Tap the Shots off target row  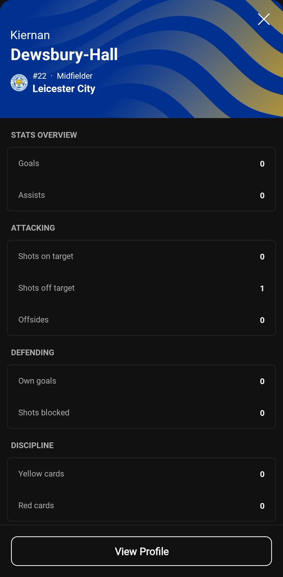[x=141, y=288]
